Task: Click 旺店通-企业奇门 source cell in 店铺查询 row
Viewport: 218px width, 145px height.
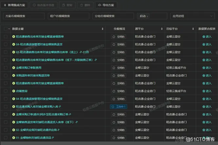Action: 145,91
